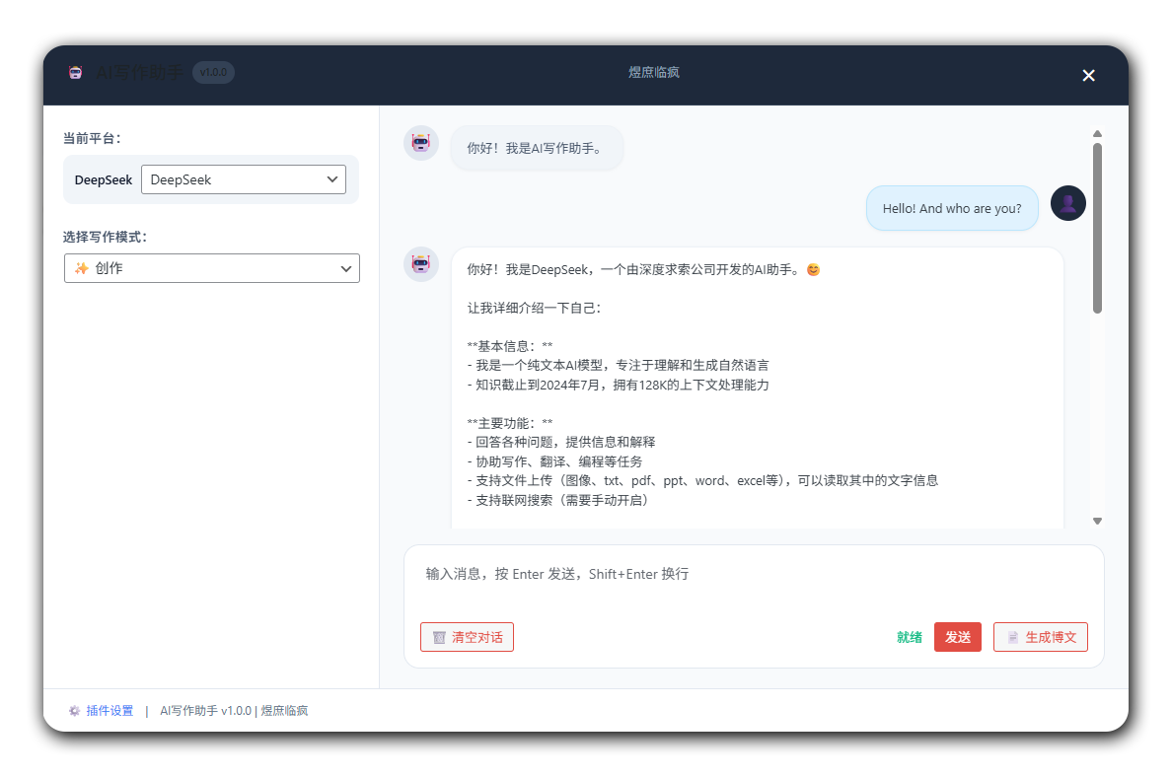Click the bot avatar beside DeepSeek reply

[x=421, y=264]
